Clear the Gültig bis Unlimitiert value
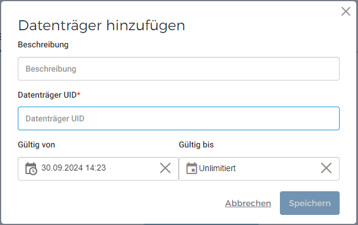This screenshot has width=358, height=225. 326,168
